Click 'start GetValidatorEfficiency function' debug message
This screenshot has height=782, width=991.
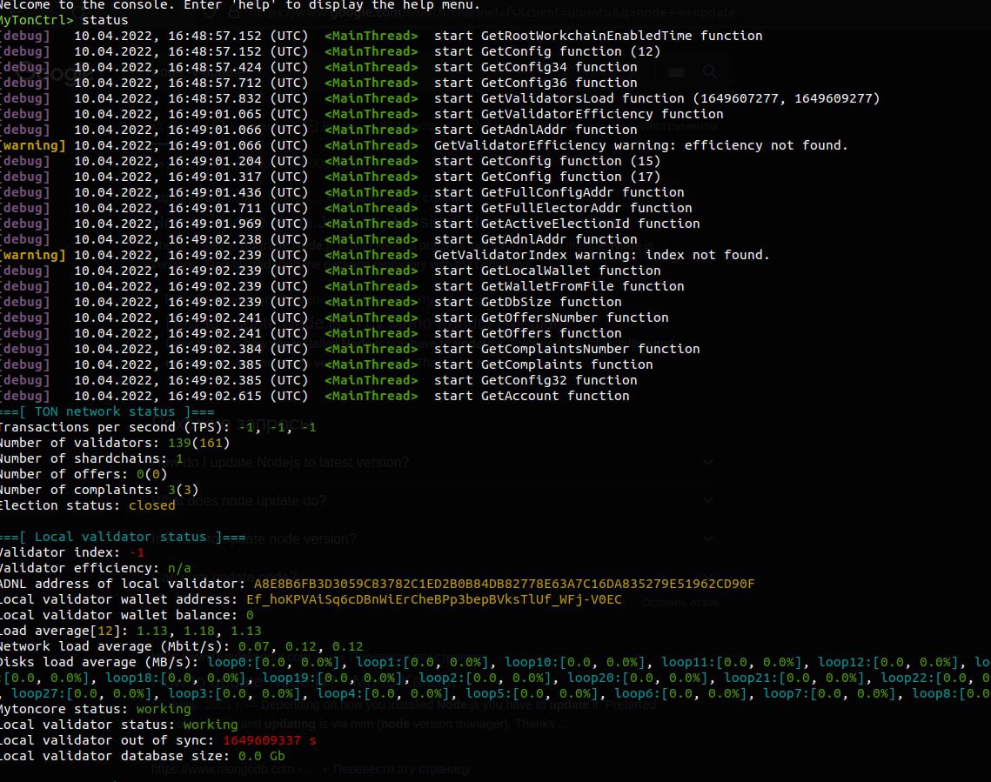(x=579, y=114)
